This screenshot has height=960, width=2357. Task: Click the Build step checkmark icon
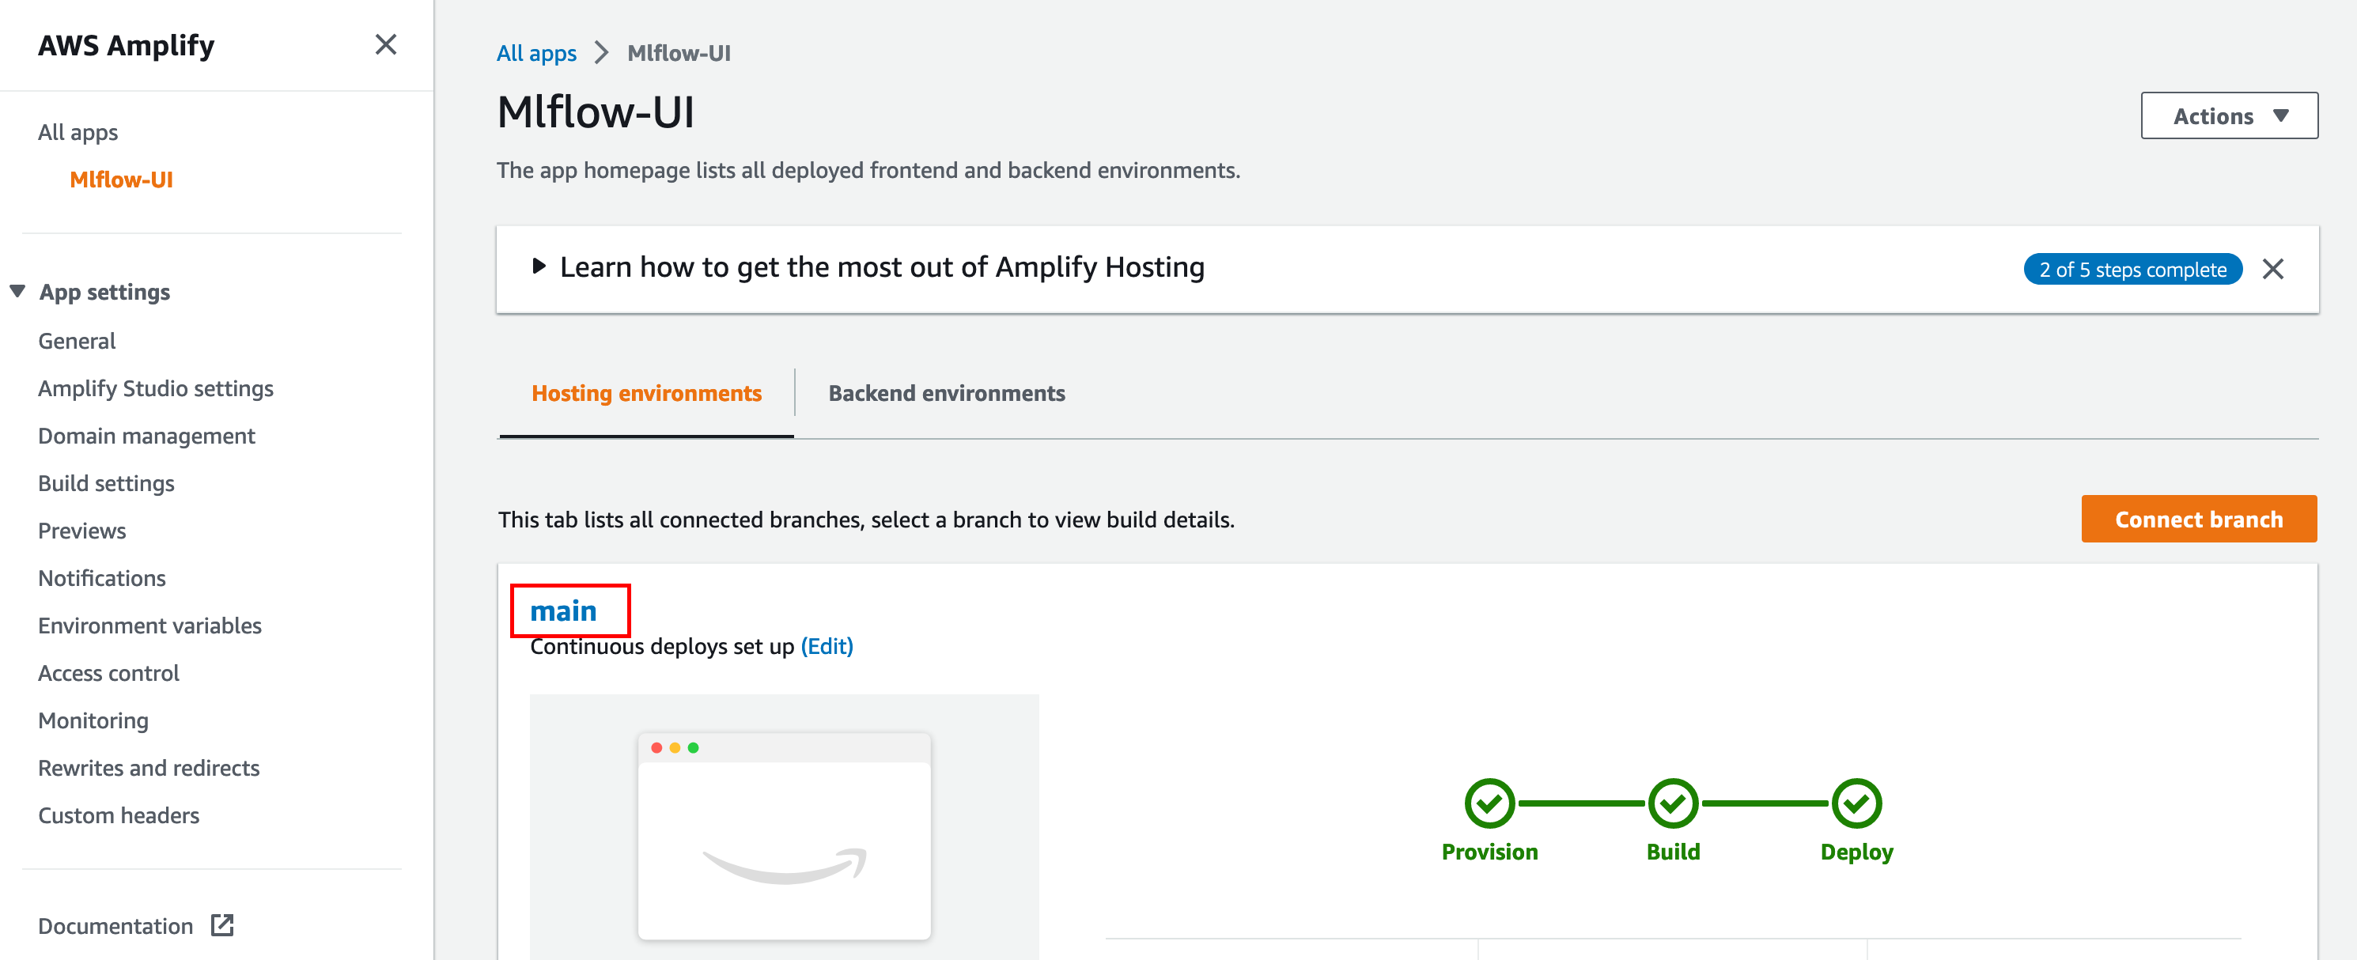(1673, 803)
